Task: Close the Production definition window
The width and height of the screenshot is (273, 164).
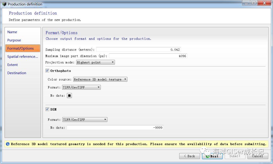Action: point(264,3)
